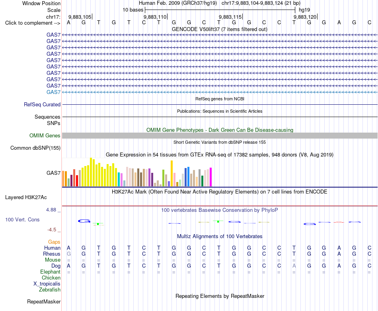Open the Layered H3K27Ac track label
378x311 pixels.
pyautogui.click(x=26, y=198)
